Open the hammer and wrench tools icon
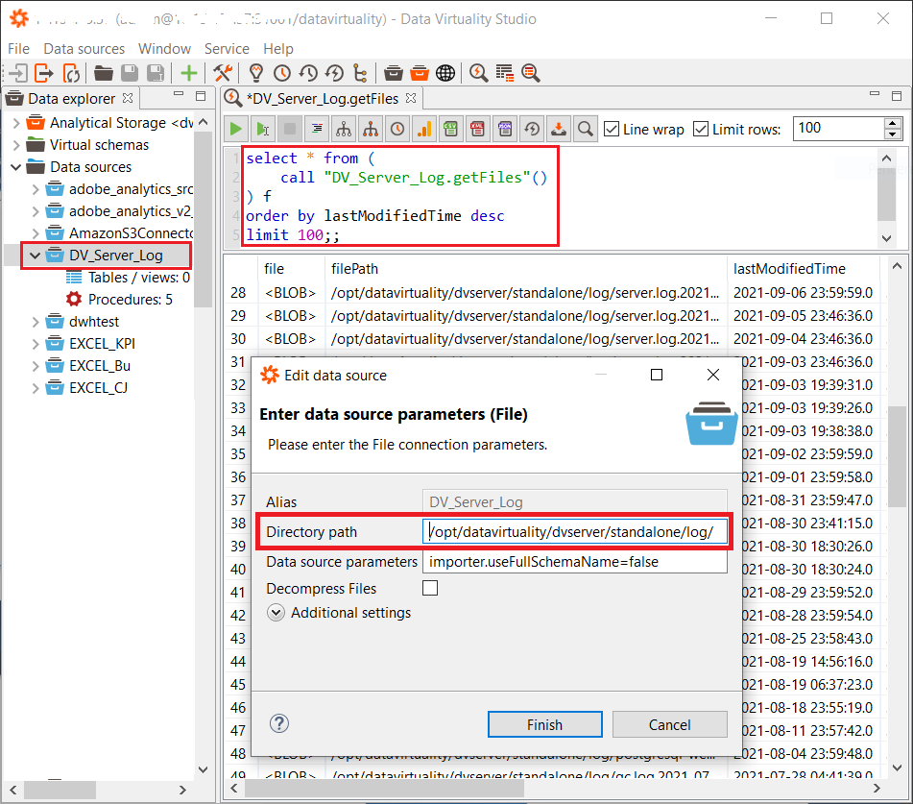Screen dimensions: 913x804 point(223,73)
